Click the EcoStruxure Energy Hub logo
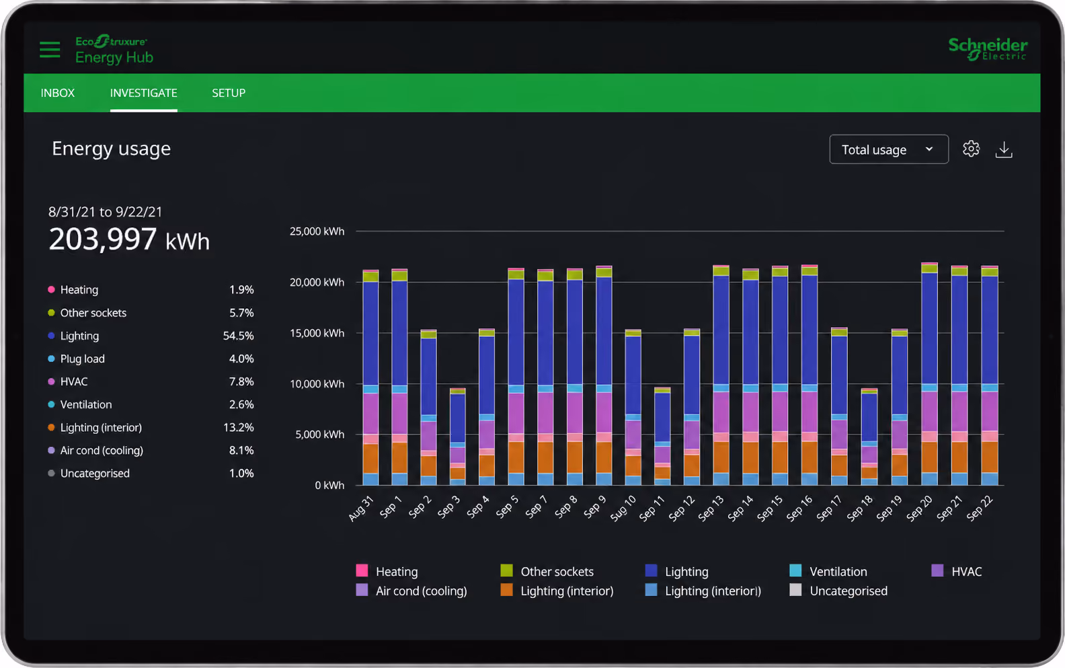The width and height of the screenshot is (1065, 668). pos(114,50)
